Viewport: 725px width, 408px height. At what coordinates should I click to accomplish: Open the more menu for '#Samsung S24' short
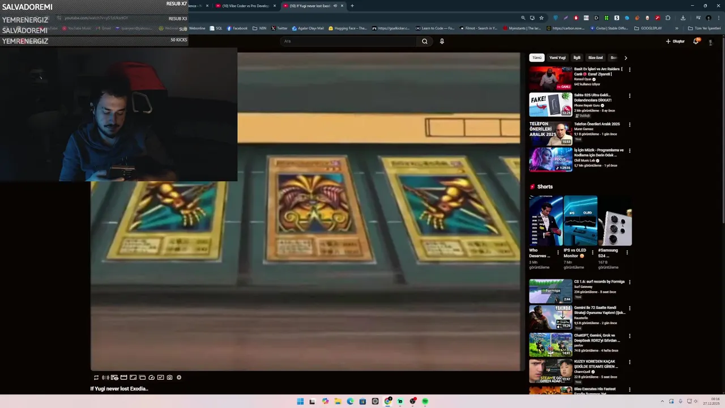tap(627, 252)
